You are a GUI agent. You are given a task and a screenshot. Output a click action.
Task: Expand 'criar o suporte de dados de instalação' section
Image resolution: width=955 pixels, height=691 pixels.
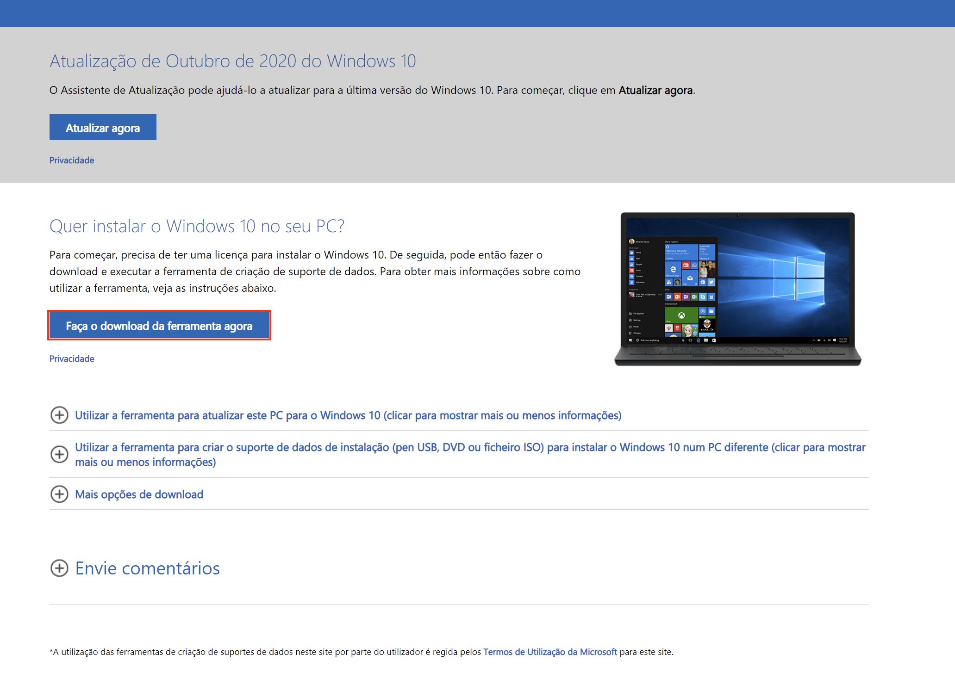(470, 455)
